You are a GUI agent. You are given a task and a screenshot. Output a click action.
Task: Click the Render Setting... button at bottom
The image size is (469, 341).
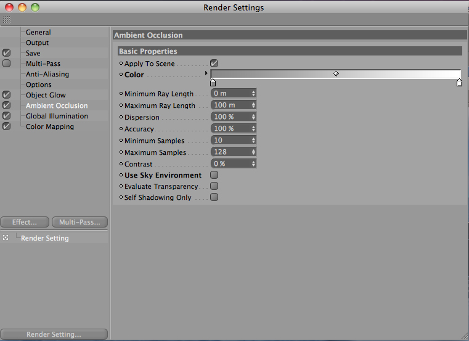click(54, 334)
